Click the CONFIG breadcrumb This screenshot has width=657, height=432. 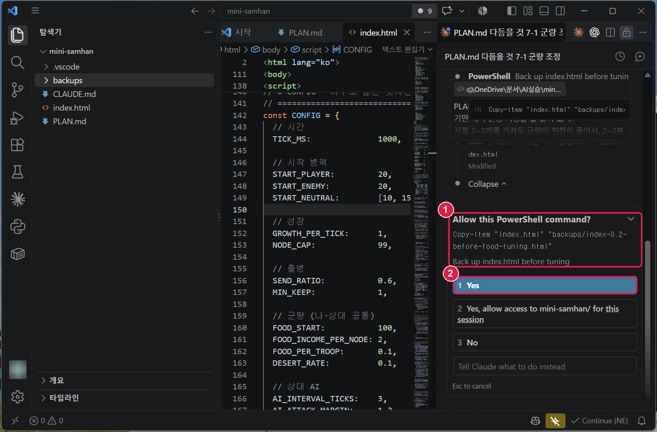353,50
